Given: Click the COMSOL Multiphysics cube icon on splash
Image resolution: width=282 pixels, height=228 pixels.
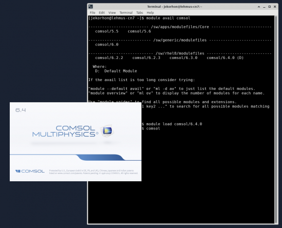Looking at the screenshot, I should [107, 131].
